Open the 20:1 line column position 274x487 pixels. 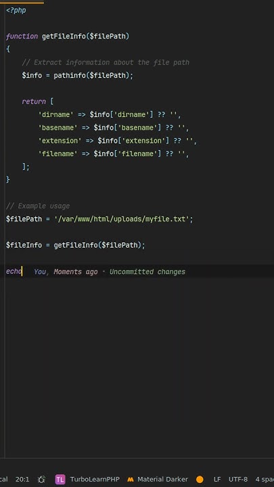click(22, 480)
